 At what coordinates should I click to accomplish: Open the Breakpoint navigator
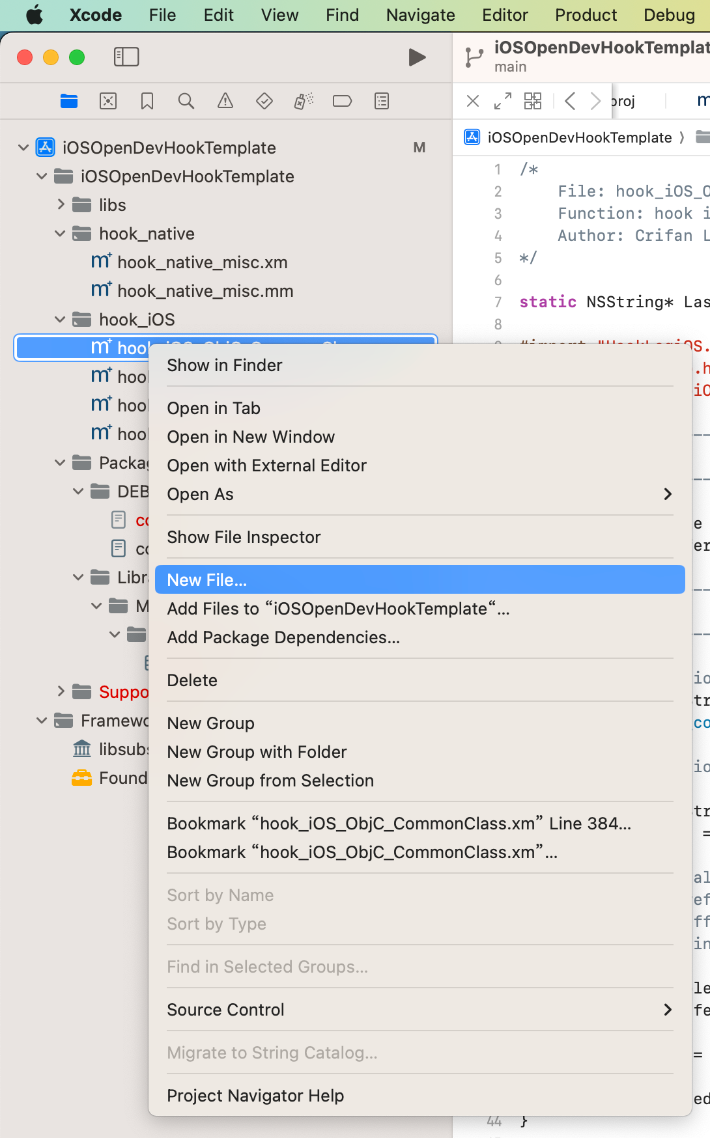click(x=342, y=101)
